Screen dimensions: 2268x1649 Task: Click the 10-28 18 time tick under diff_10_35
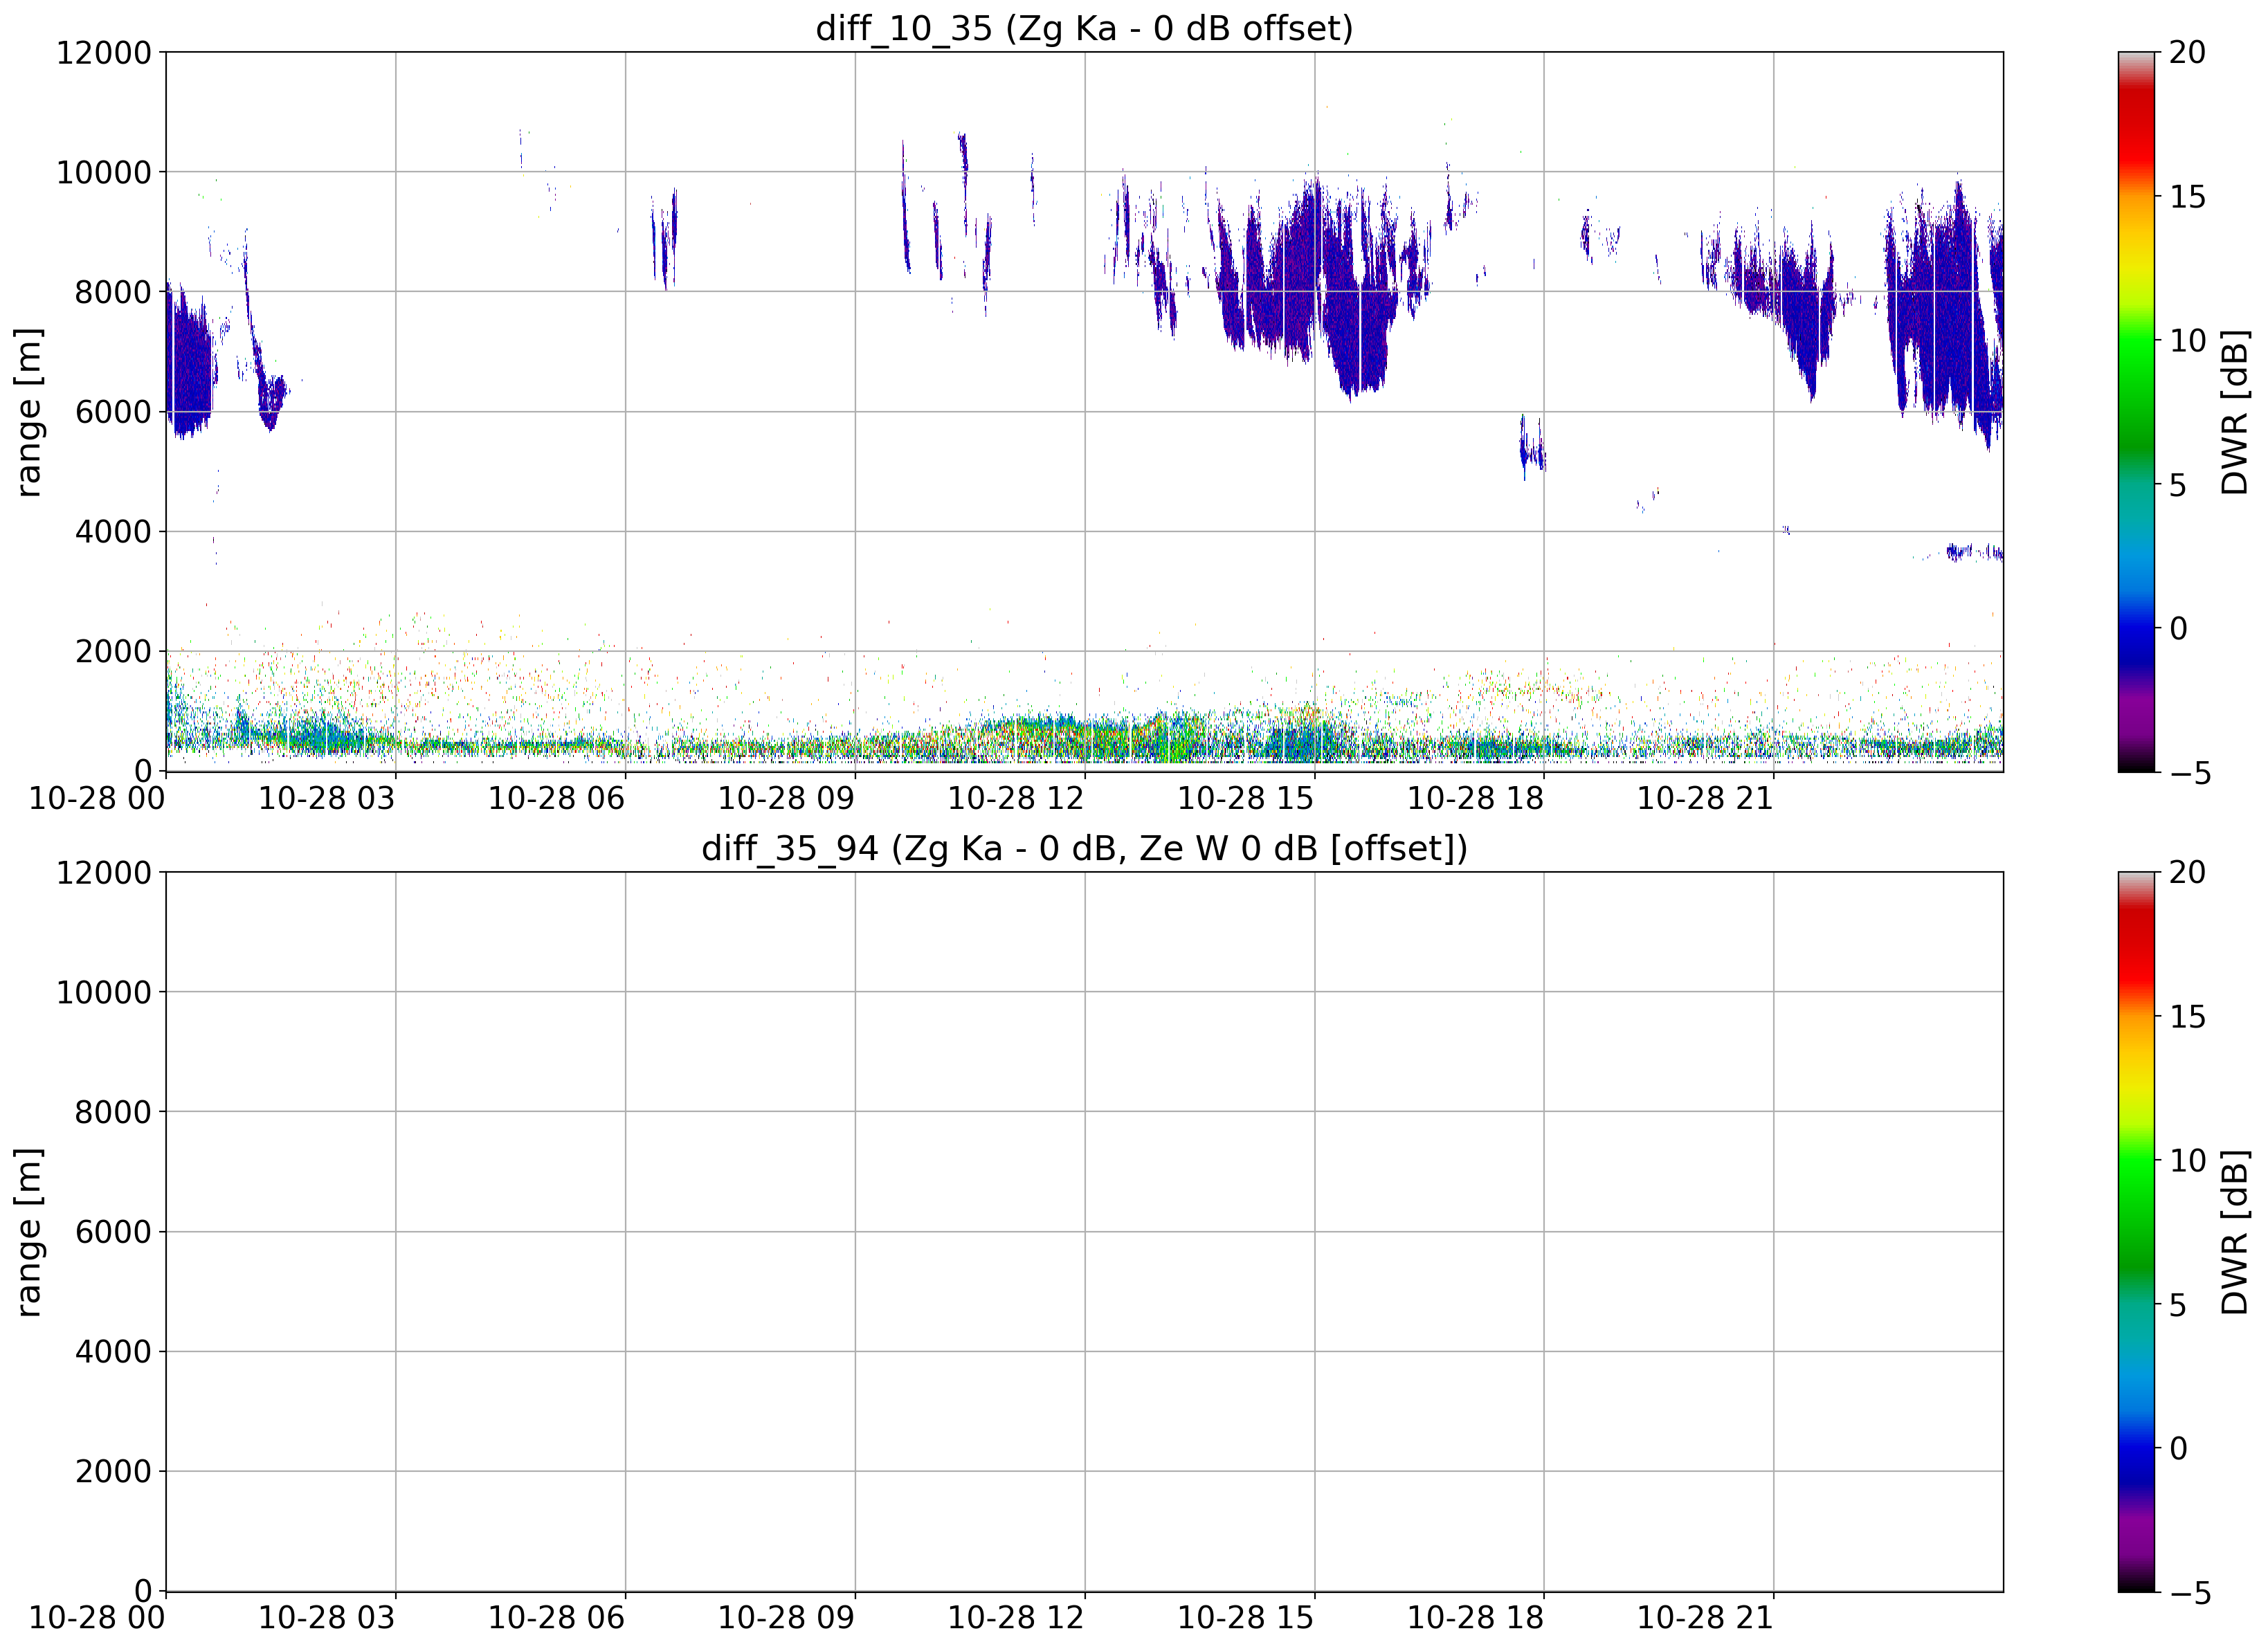[1475, 798]
